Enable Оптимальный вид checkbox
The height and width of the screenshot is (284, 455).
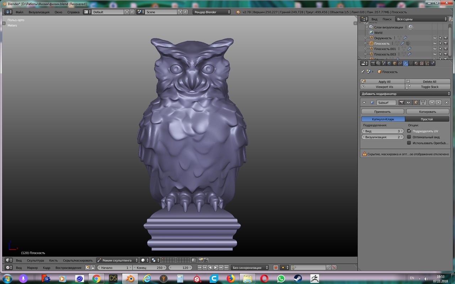click(x=409, y=137)
